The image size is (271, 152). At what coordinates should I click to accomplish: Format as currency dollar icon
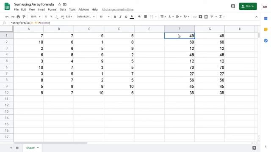[46, 17]
